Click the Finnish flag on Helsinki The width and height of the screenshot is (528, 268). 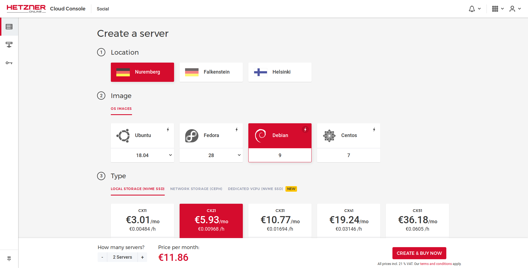click(x=260, y=72)
